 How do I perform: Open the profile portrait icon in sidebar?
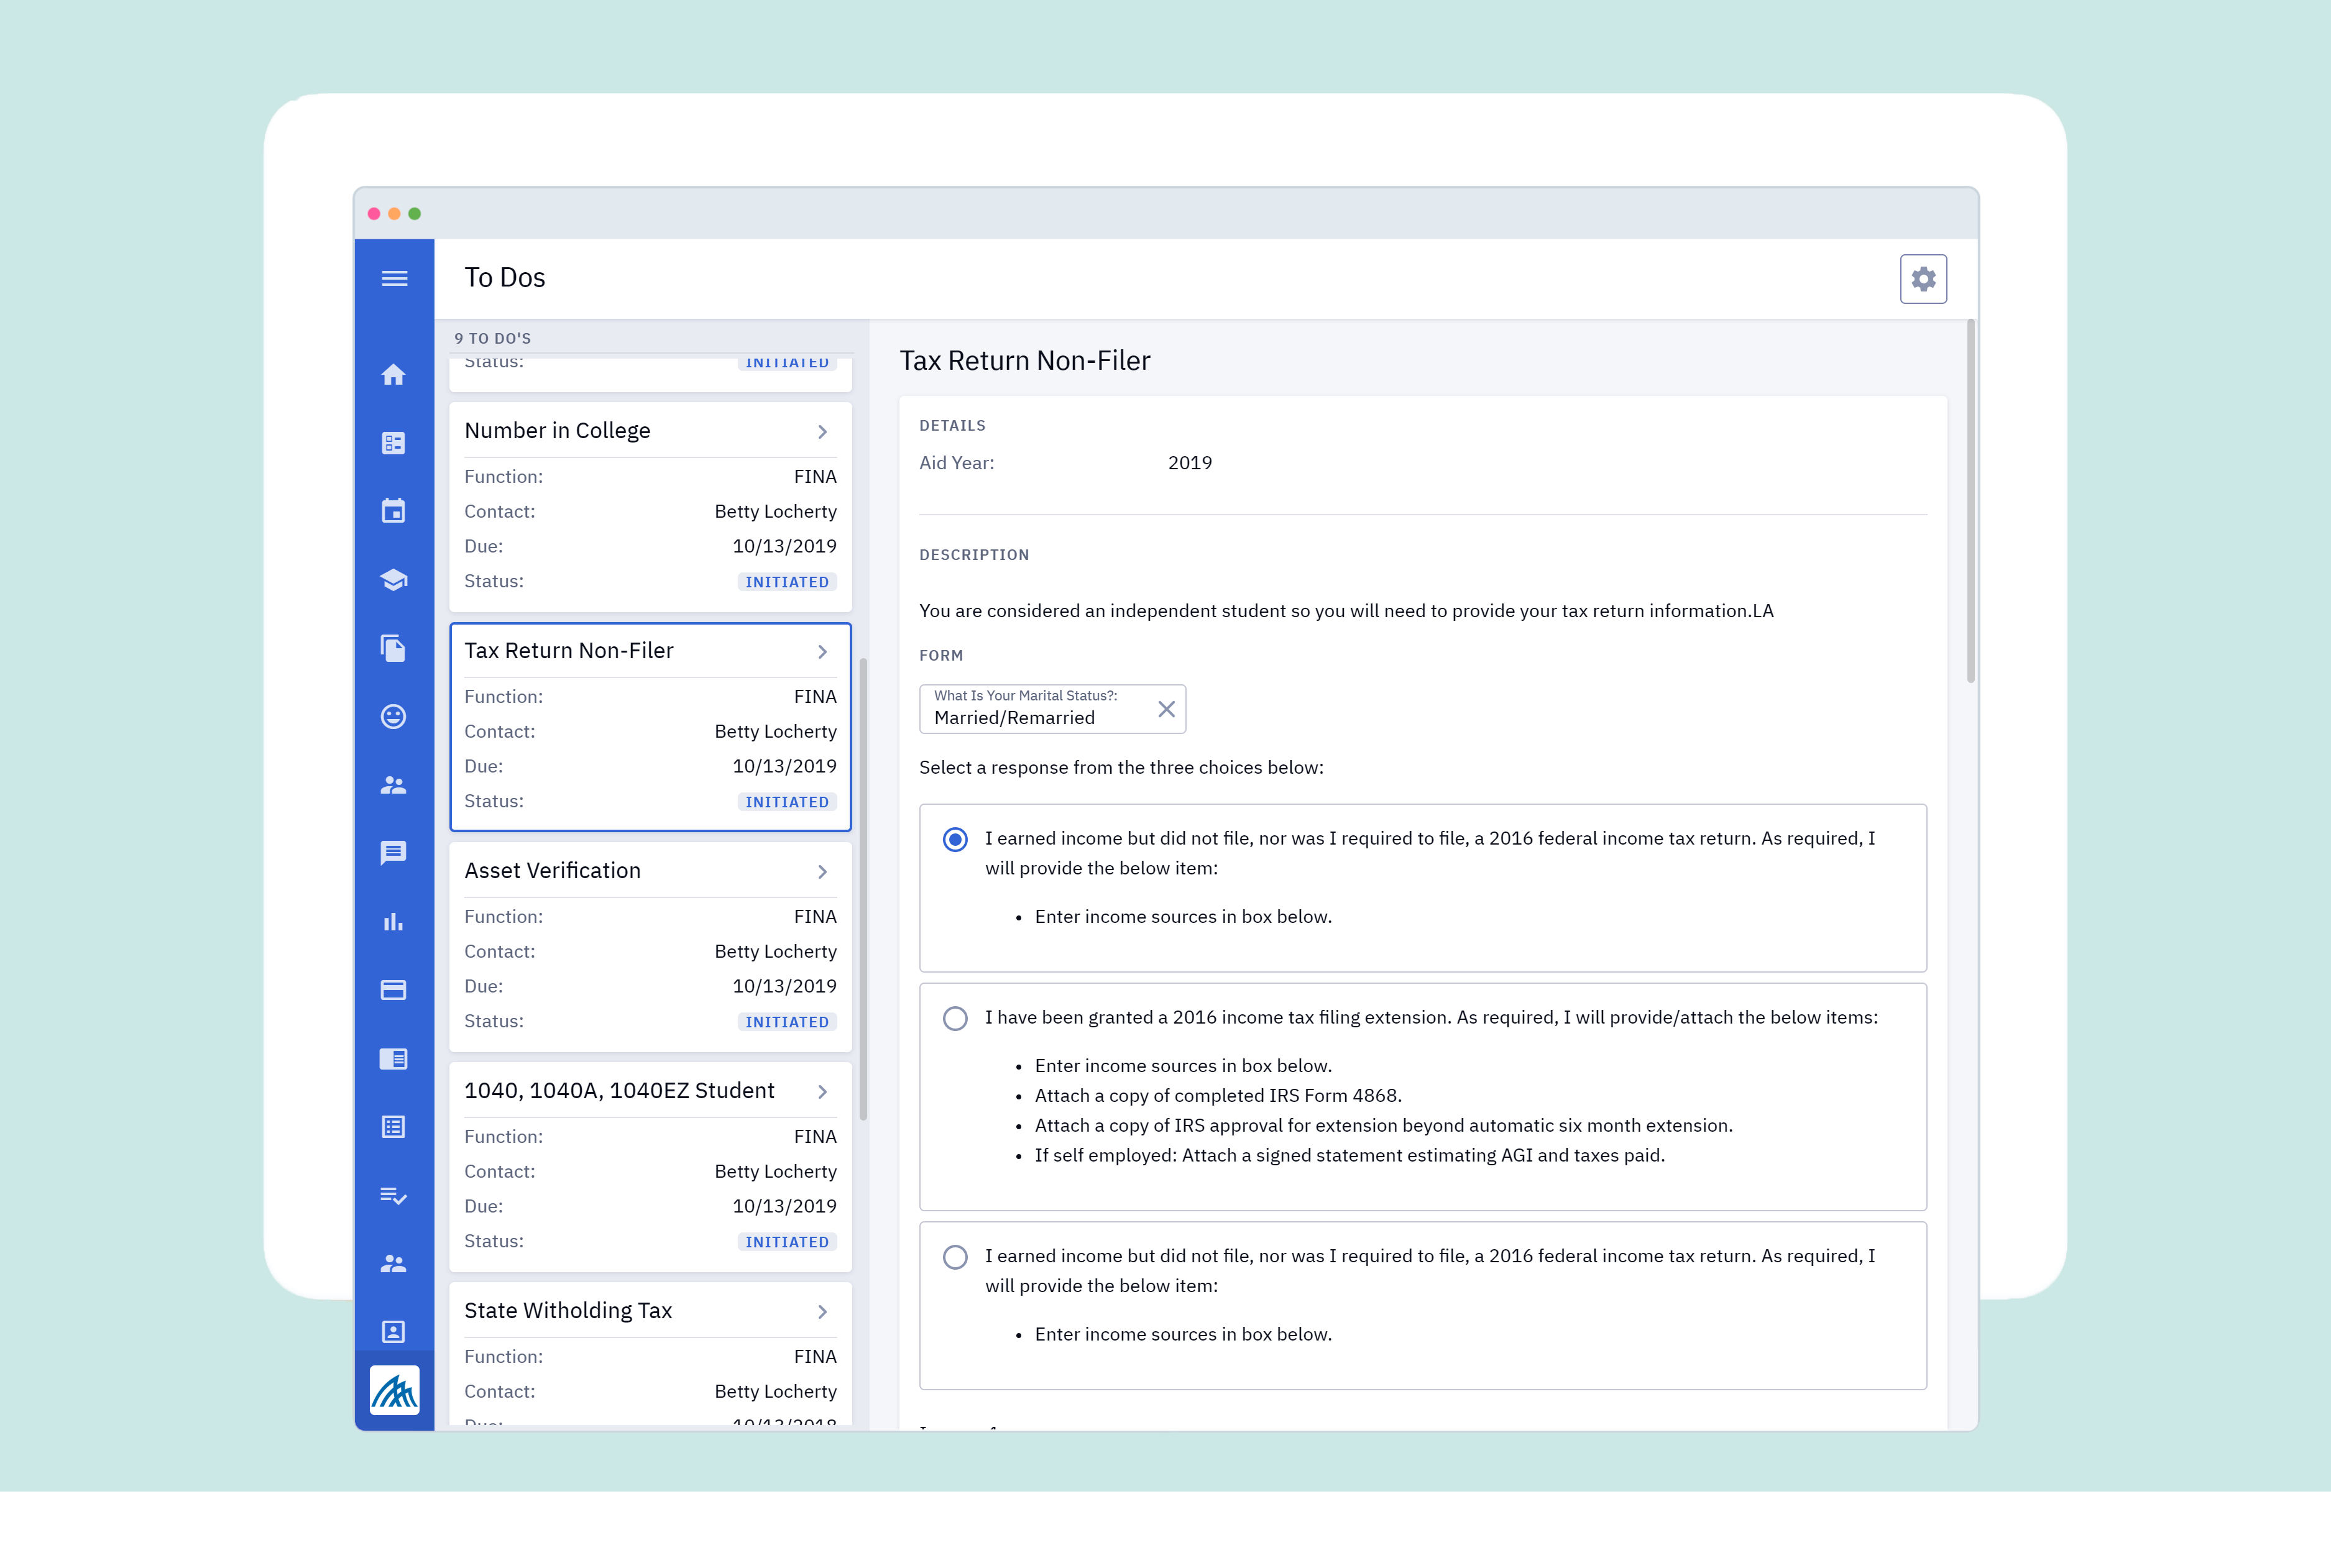point(394,1332)
